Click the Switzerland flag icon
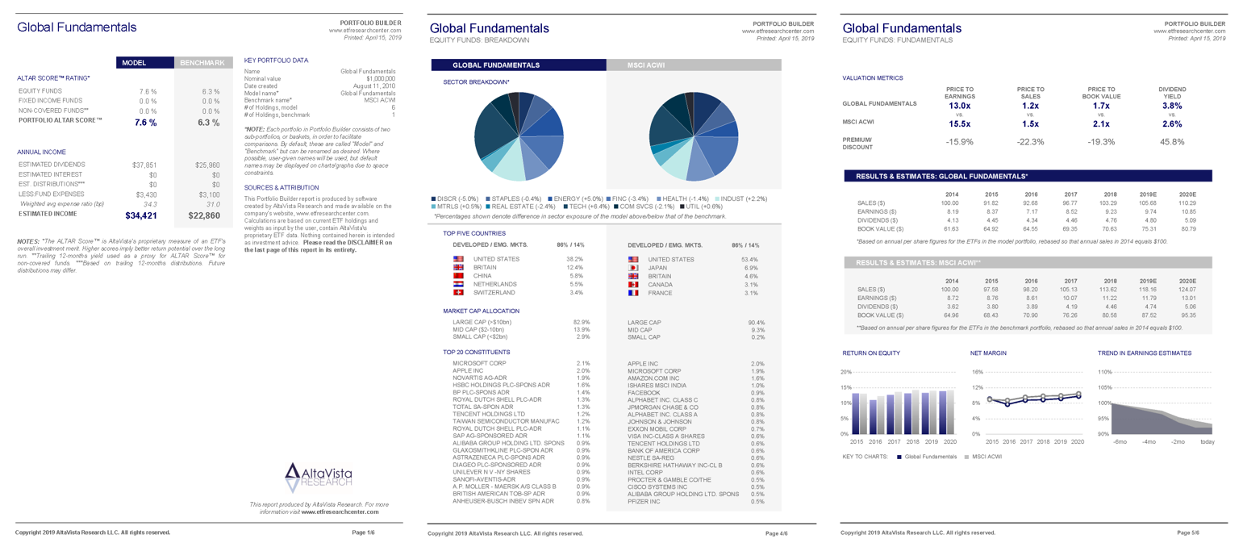Screen dimensions: 1243x543 (x=459, y=293)
